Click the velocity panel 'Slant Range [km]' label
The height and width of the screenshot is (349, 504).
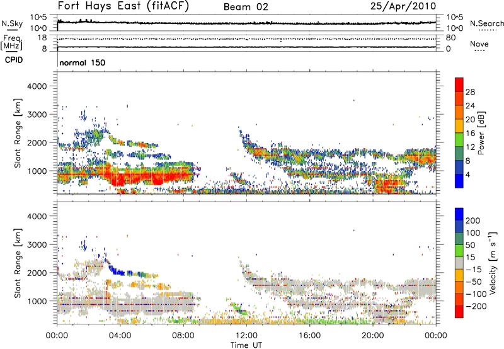click(18, 263)
